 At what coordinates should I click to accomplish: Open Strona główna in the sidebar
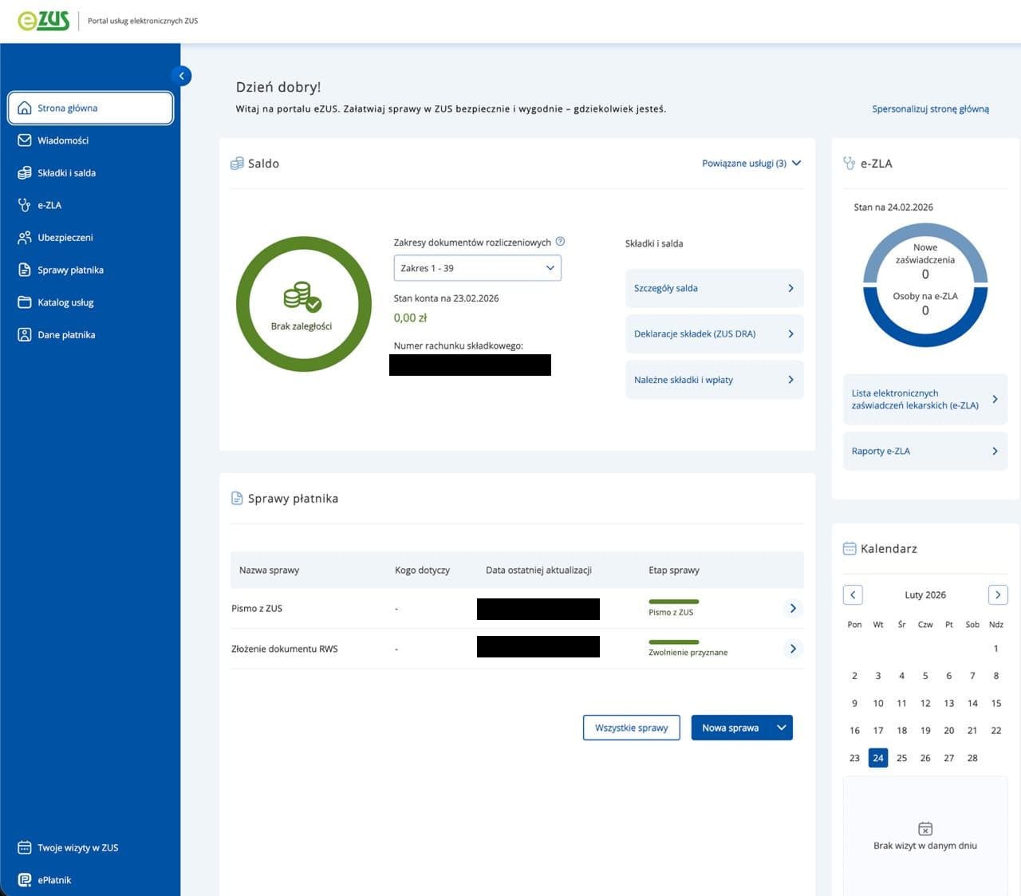point(90,108)
